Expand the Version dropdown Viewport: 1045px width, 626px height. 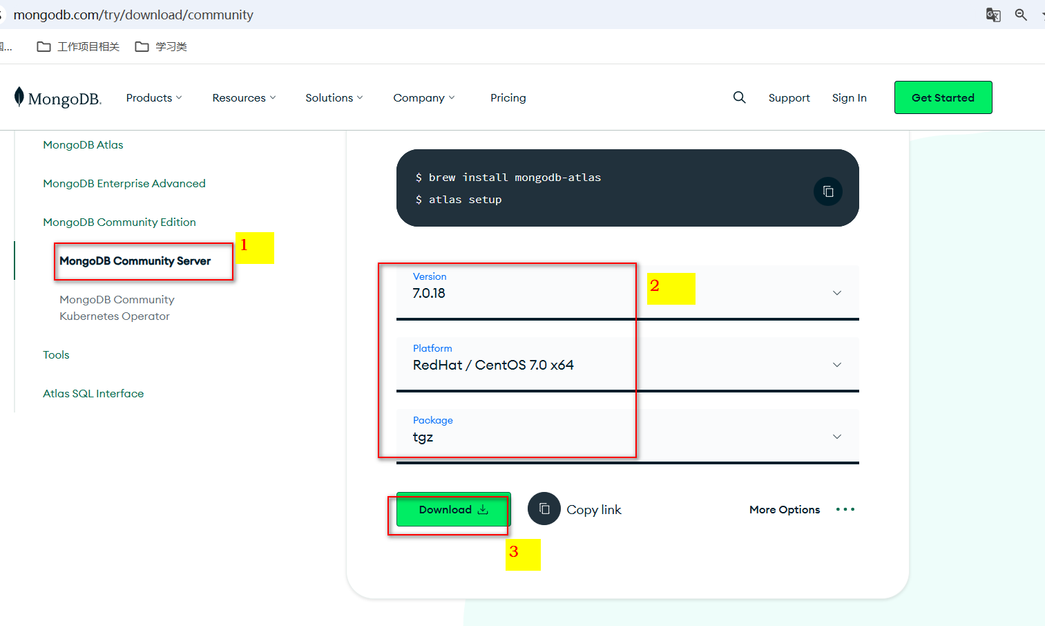coord(836,293)
